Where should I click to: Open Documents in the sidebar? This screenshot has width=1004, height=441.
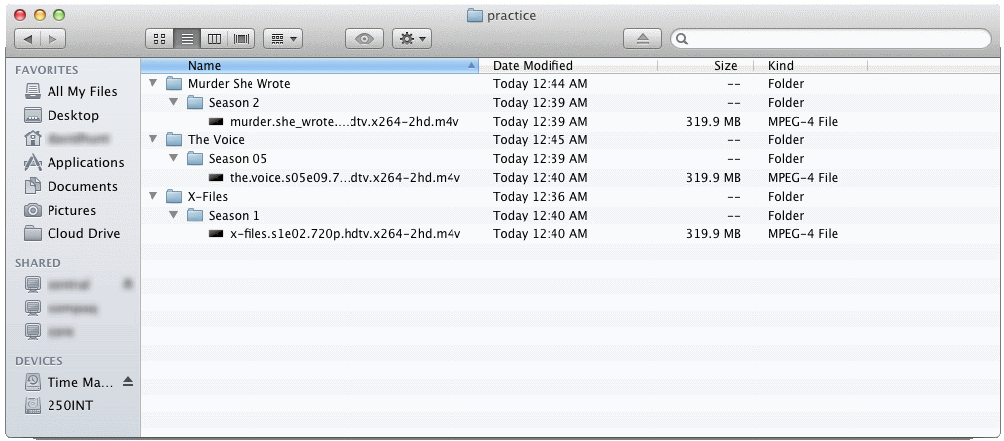pos(70,186)
